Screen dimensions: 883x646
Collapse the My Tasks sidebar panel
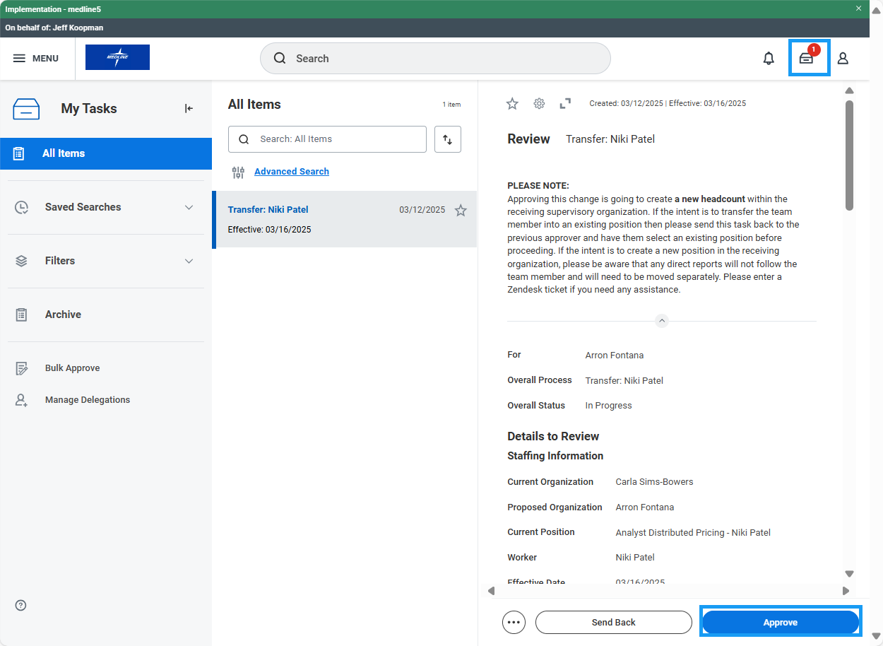(x=188, y=108)
